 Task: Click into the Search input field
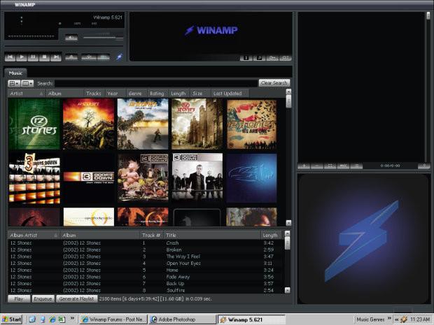point(156,83)
